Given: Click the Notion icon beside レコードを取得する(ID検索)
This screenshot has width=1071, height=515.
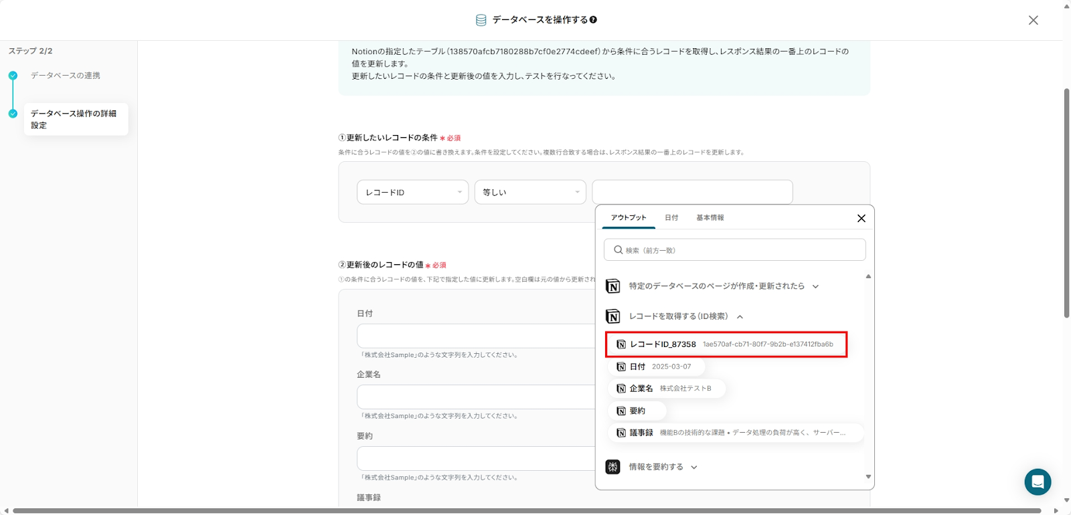Looking at the screenshot, I should (612, 316).
